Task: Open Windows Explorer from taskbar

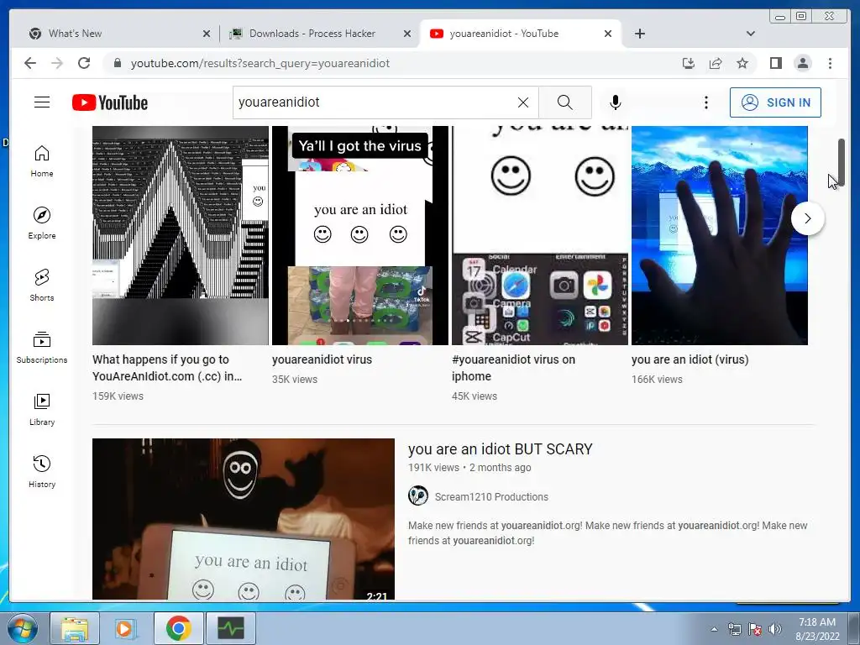Action: coord(75,628)
